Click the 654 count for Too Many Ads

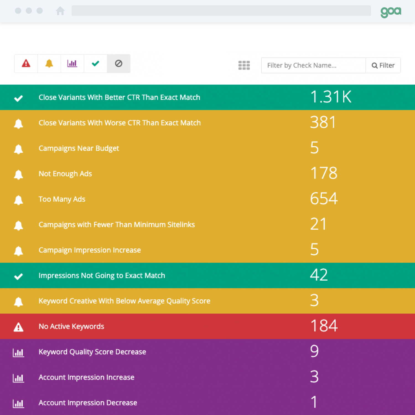point(324,199)
